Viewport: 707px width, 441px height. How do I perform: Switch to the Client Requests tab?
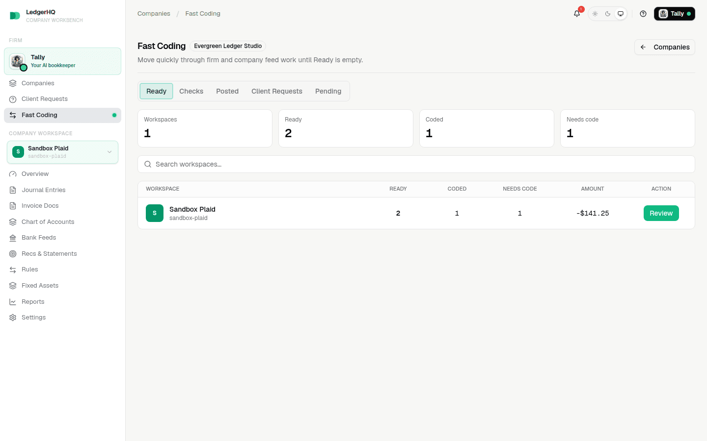tap(277, 91)
